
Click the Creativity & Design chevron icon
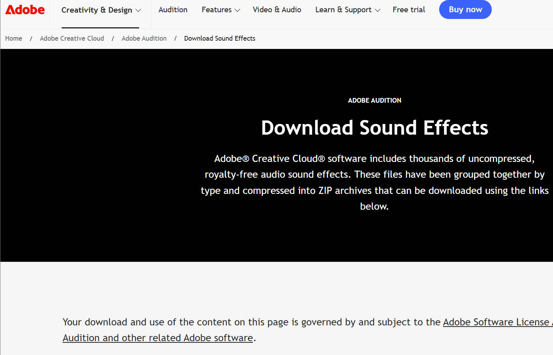point(138,10)
